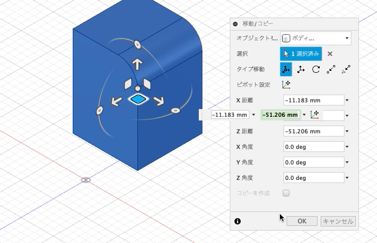Image resolution: width=377 pixels, height=243 pixels.
Task: Expand the X 角度 dropdown arrow
Action: (x=347, y=147)
